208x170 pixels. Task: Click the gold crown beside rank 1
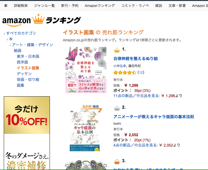[117, 50]
